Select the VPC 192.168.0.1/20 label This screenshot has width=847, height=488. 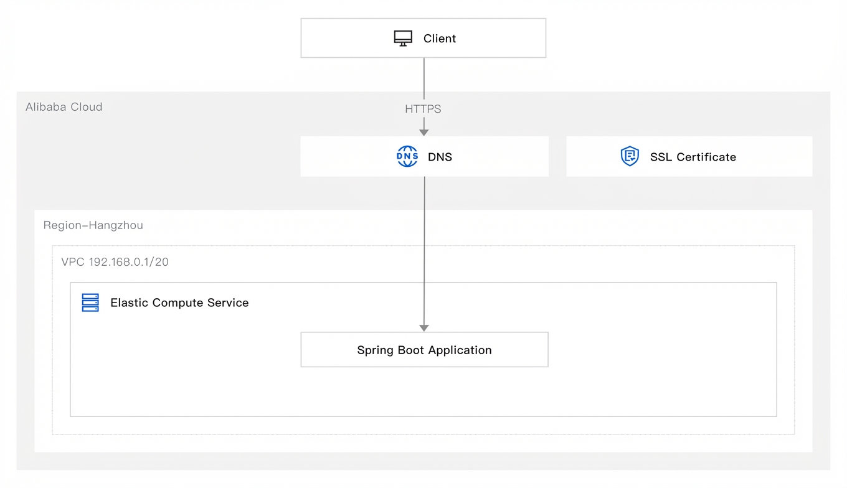(x=115, y=262)
